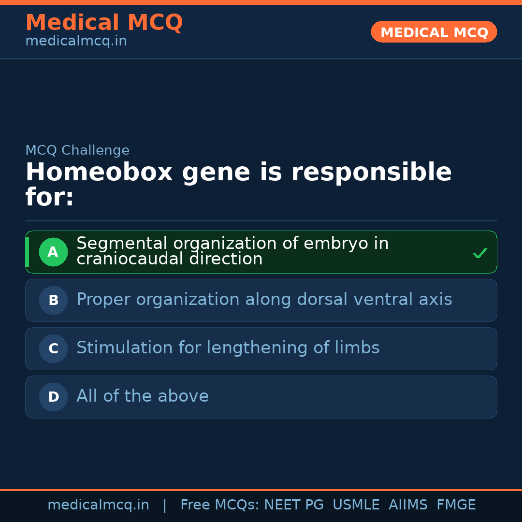522x522 pixels.
Task: Click 'AIIMS' in the footer
Action: click(408, 505)
